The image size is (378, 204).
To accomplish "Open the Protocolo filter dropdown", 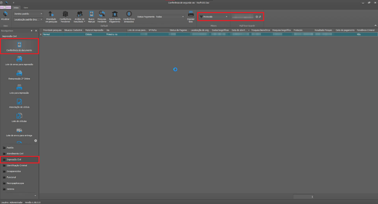I will 213,17.
